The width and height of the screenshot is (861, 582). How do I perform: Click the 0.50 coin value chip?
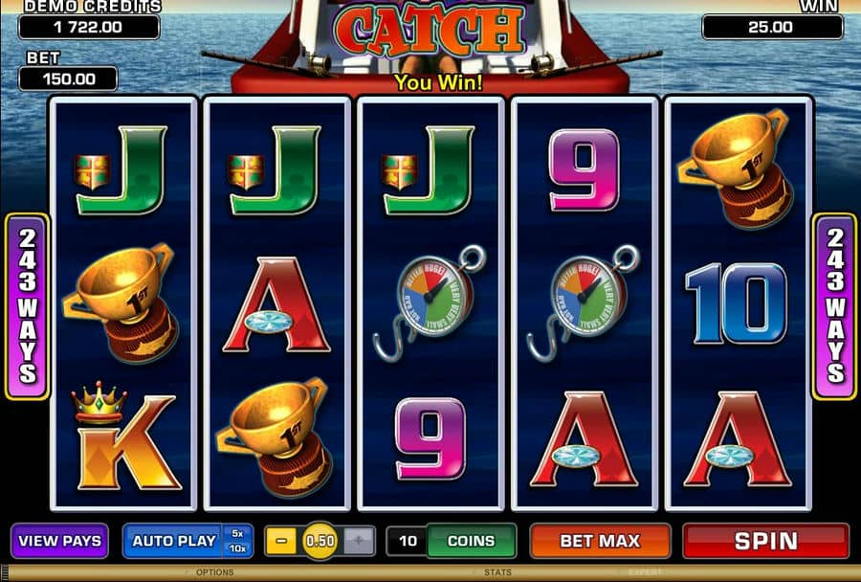tap(320, 542)
